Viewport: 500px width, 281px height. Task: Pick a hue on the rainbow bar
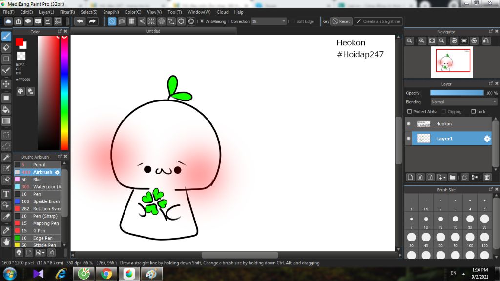point(64,92)
